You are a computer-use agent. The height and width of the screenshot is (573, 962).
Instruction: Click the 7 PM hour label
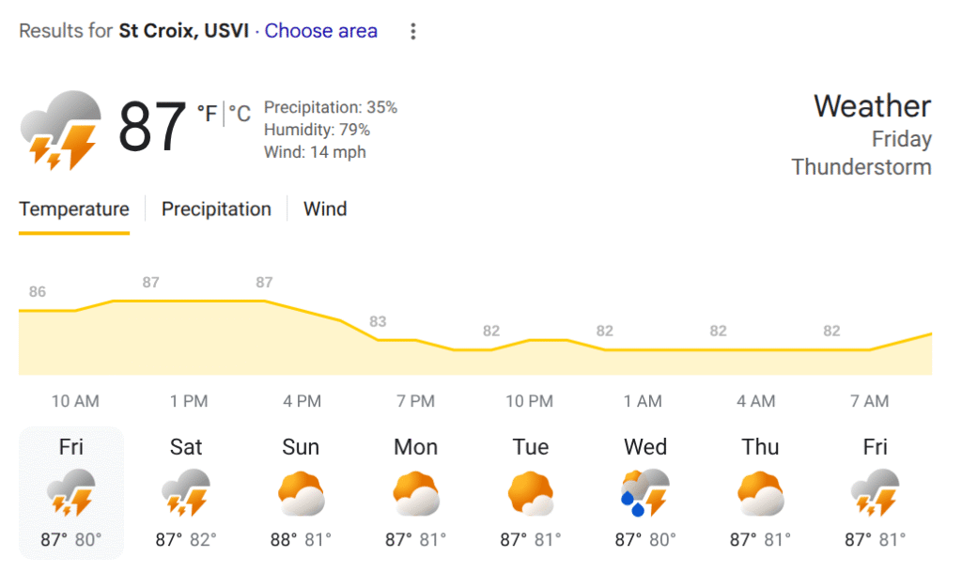(x=415, y=401)
